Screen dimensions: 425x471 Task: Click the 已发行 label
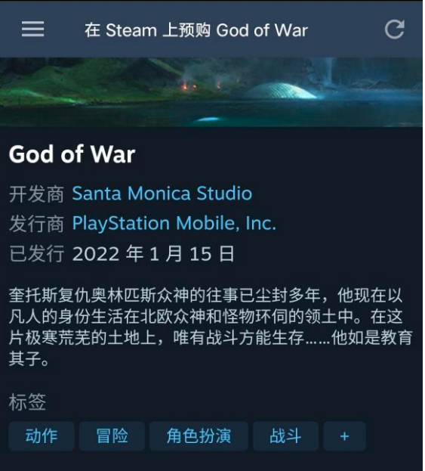tap(36, 254)
